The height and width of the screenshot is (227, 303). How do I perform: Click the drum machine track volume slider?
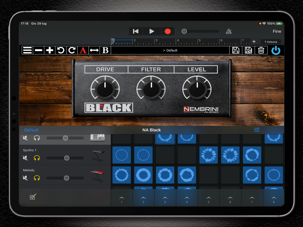[x=65, y=138]
